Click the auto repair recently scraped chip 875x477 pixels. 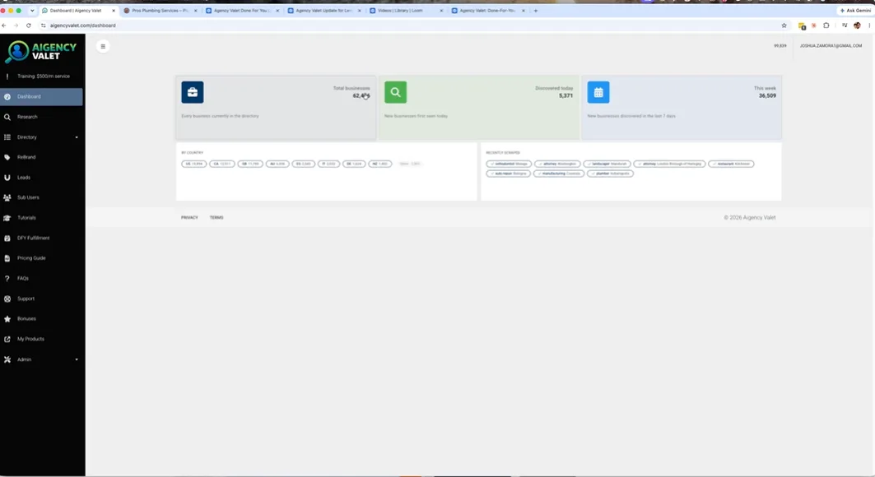coord(509,174)
